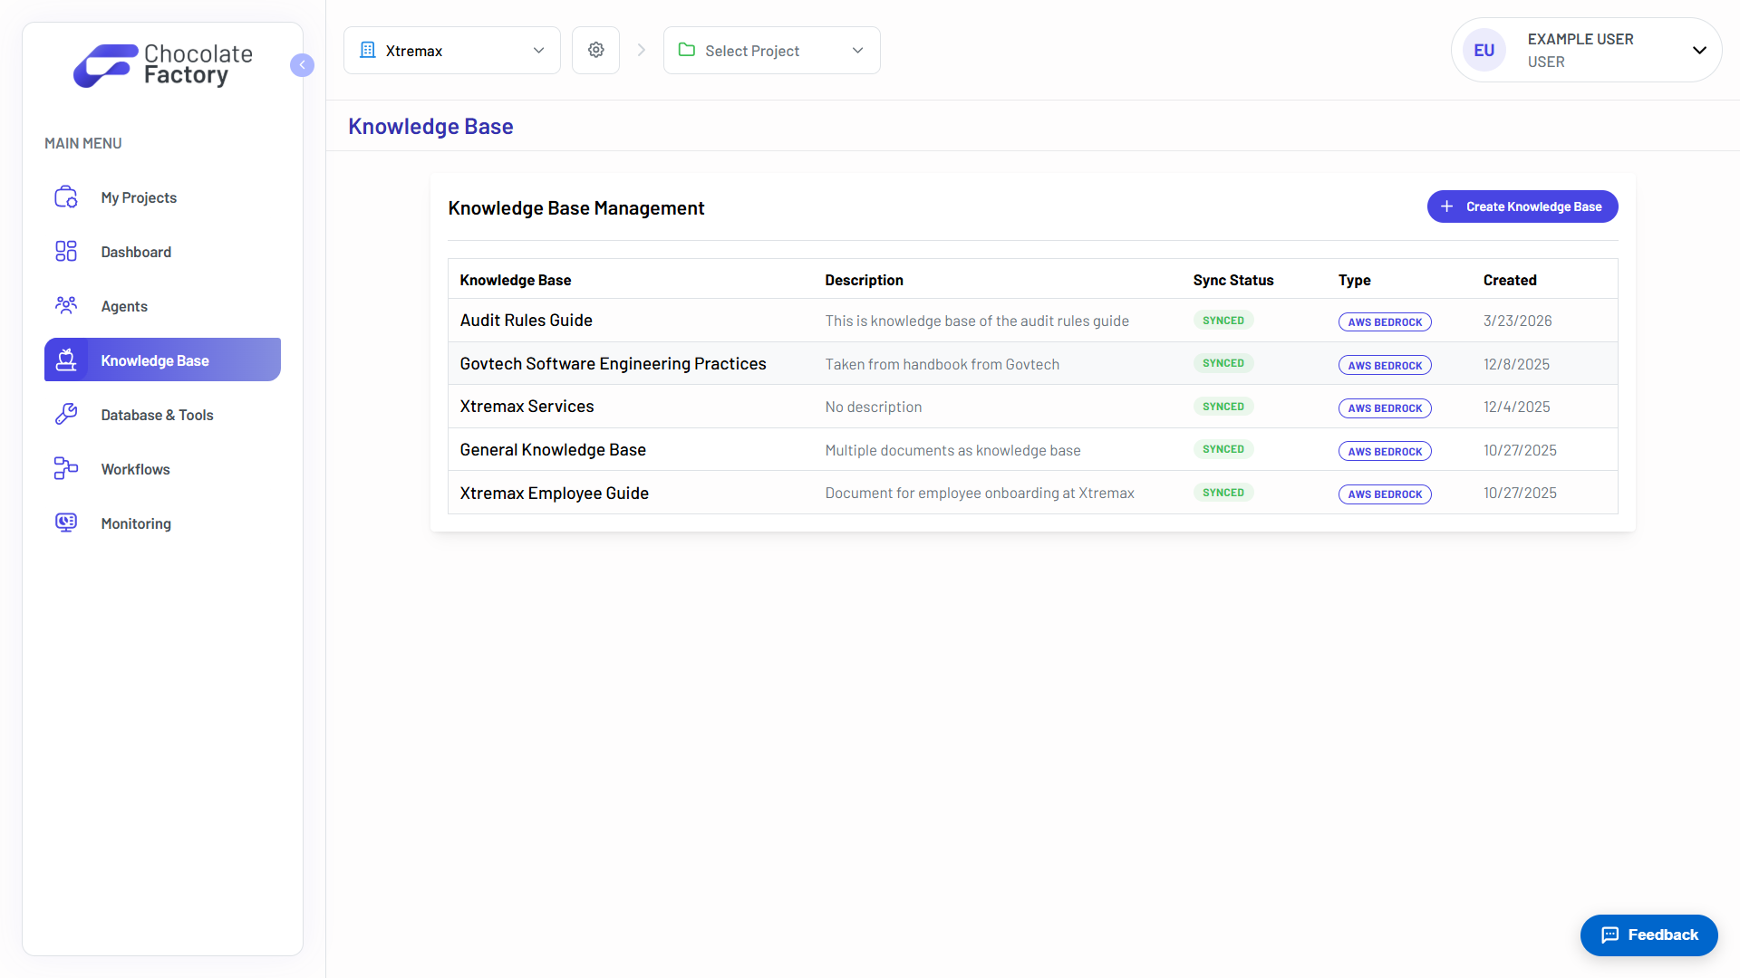This screenshot has width=1740, height=978.
Task: Click the Feedback chat icon
Action: [x=1609, y=935]
